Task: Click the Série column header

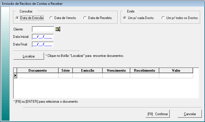Action: click(x=65, y=71)
